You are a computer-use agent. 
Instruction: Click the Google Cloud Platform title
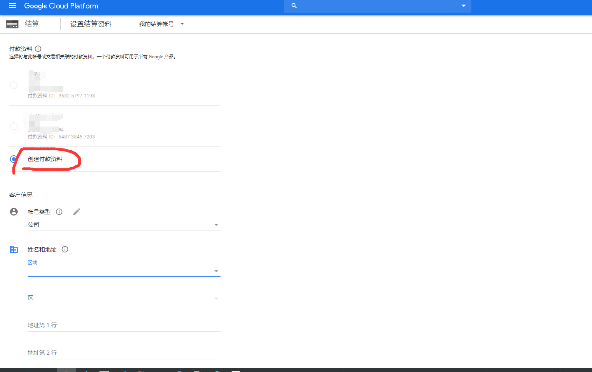pos(61,6)
